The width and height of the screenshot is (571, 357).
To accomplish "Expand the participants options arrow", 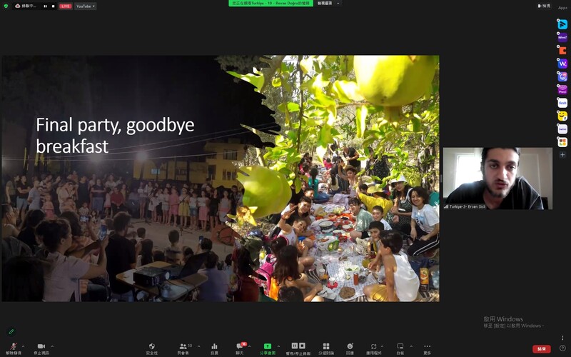I will [199, 346].
